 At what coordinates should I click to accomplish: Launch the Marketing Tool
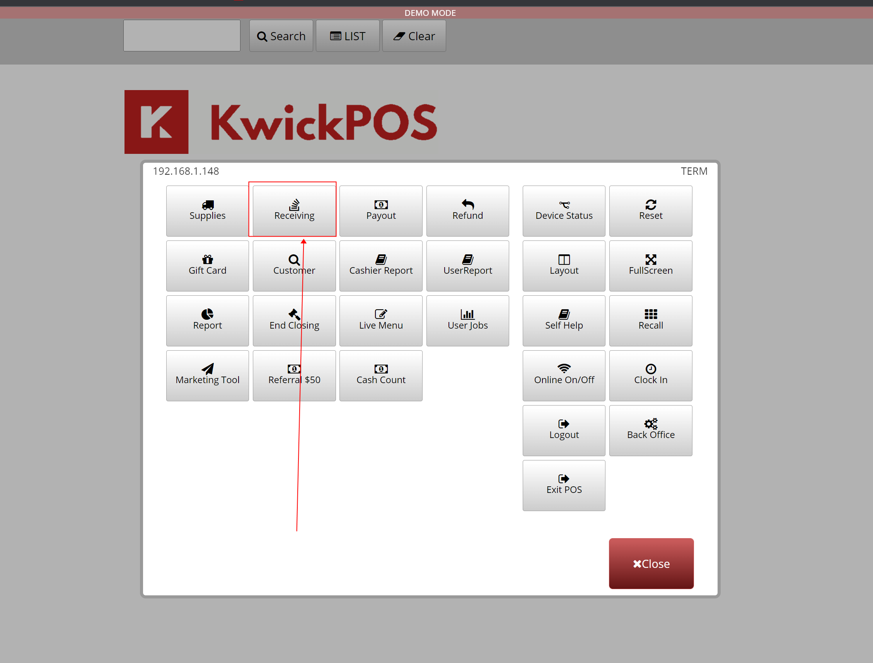(x=208, y=376)
